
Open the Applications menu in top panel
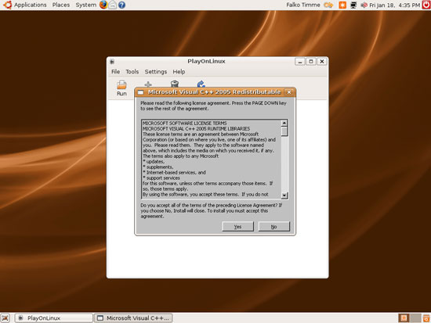31,5
